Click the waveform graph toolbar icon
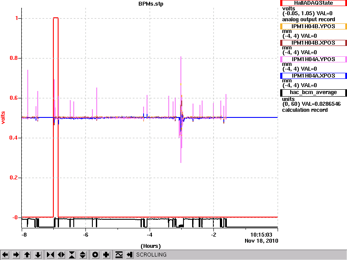347x260 pixels. pyautogui.click(x=119, y=255)
